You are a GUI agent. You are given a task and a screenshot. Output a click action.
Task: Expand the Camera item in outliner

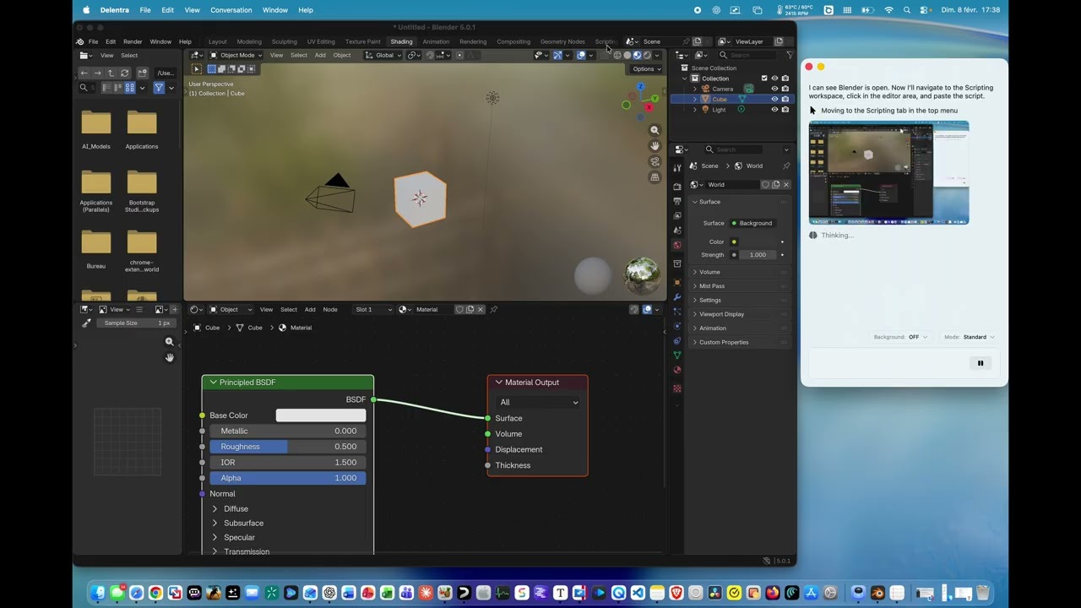point(695,89)
